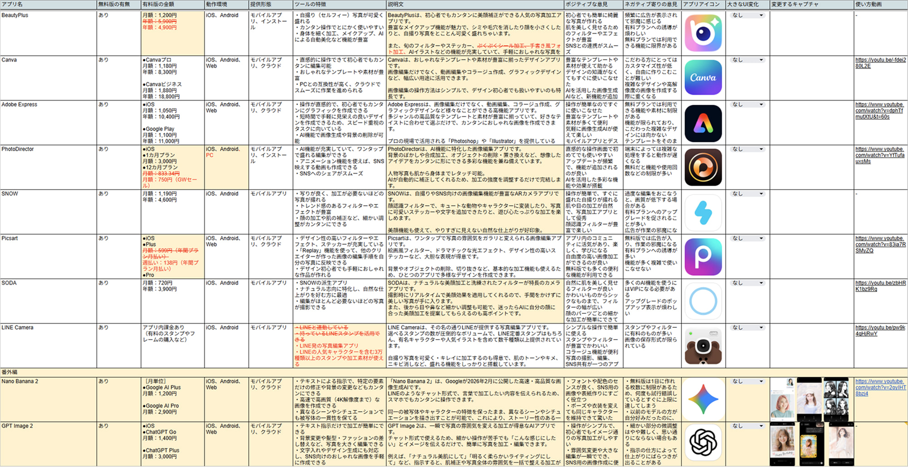This screenshot has width=908, height=467.
Task: Click the first GPT Image 2 capture thumbnail
Action: 783,443
